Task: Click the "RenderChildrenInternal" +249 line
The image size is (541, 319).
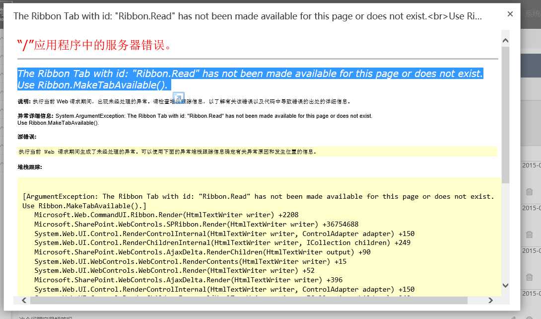Action: 222,242
